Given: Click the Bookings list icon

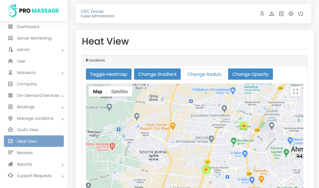Looking at the screenshot, I should (x=10, y=107).
